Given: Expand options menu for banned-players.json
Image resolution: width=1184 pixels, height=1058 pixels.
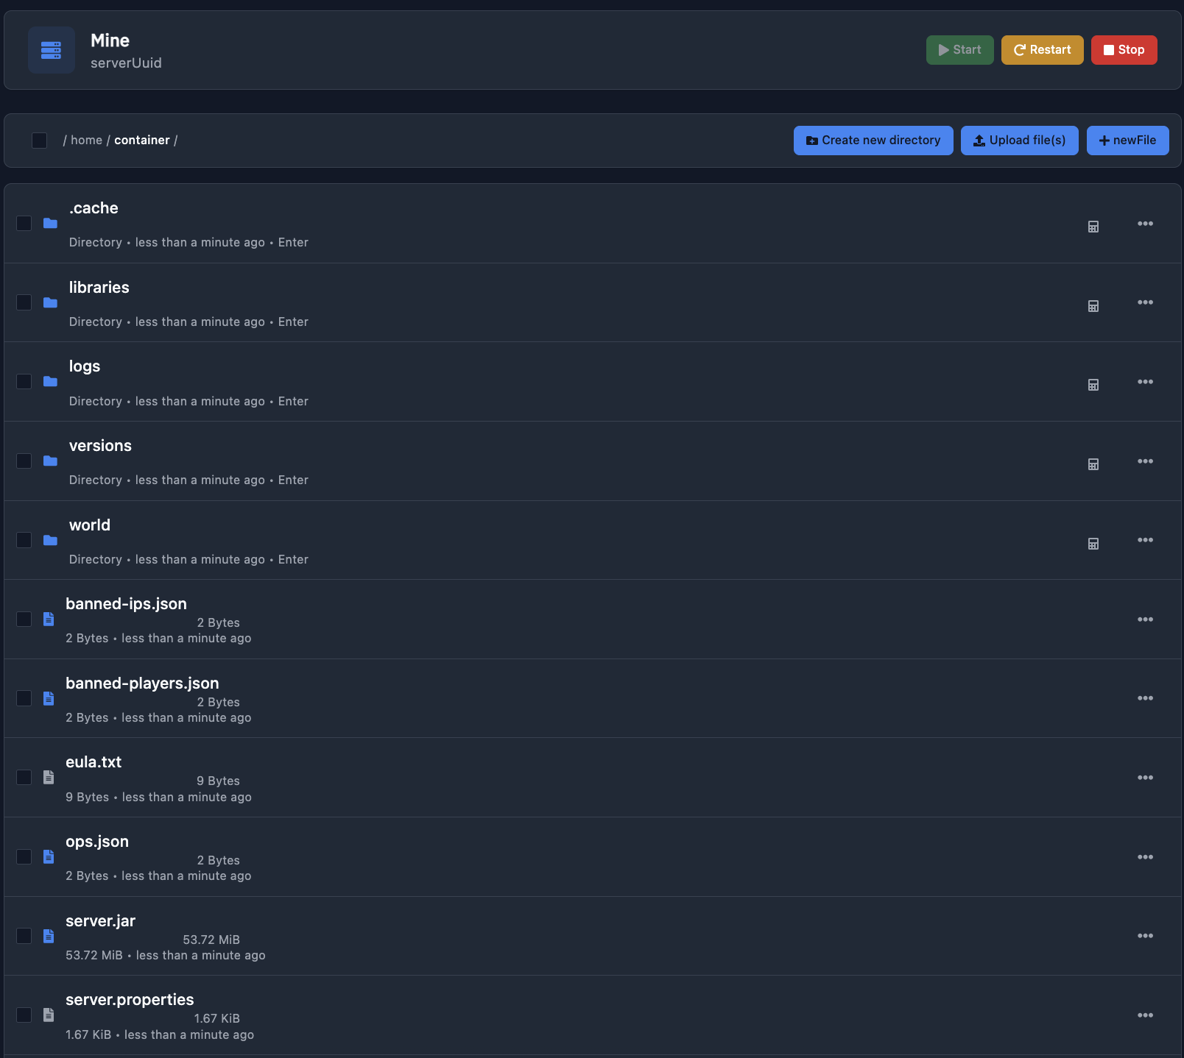Looking at the screenshot, I should (x=1144, y=698).
